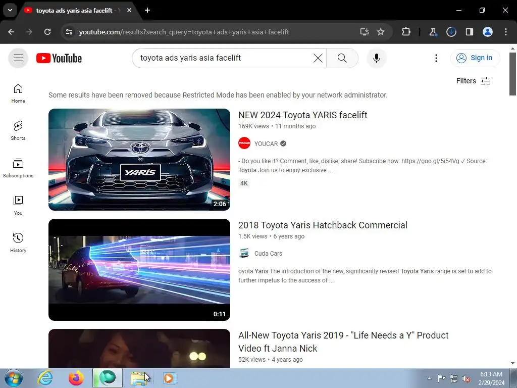Click the magnifier search button
This screenshot has width=517, height=388.
(x=342, y=58)
